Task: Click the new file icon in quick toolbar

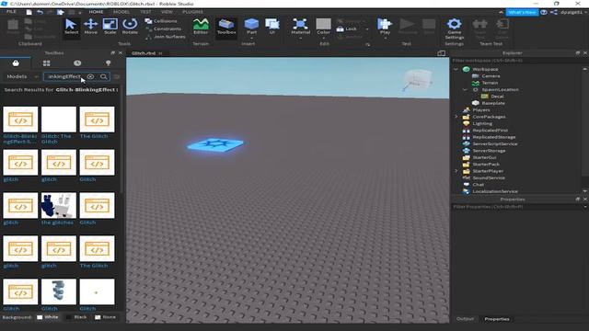Action: coord(29,12)
